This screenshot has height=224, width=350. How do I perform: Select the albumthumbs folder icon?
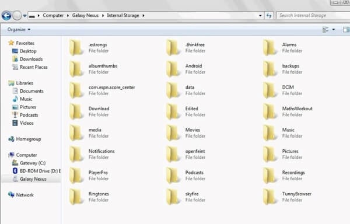[x=76, y=69]
